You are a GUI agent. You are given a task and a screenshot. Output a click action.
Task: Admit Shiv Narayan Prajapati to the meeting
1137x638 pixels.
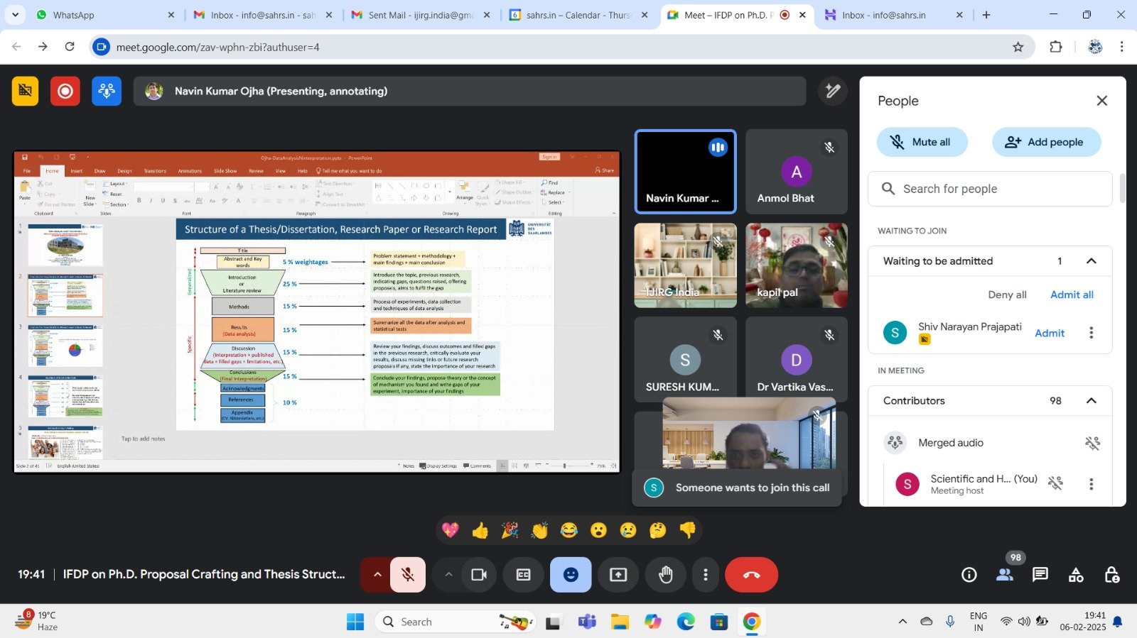click(x=1049, y=333)
